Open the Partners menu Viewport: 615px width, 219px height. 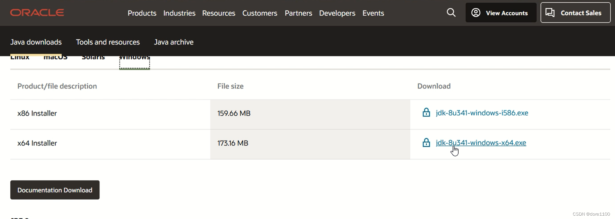click(298, 13)
